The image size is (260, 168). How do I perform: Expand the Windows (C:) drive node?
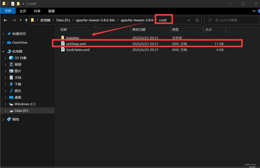pyautogui.click(x=6, y=104)
